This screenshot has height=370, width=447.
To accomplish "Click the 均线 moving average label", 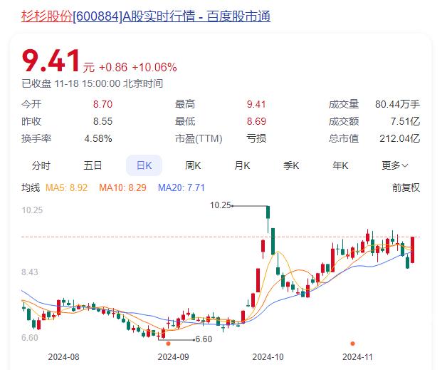I will [x=31, y=188].
